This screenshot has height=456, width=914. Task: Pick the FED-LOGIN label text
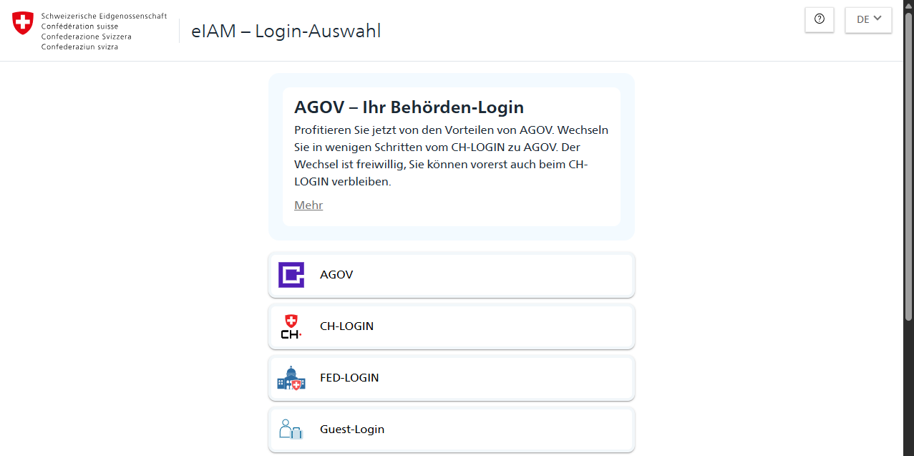[x=349, y=378]
